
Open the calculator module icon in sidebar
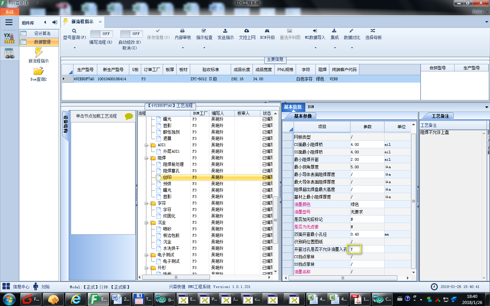coord(9,53)
